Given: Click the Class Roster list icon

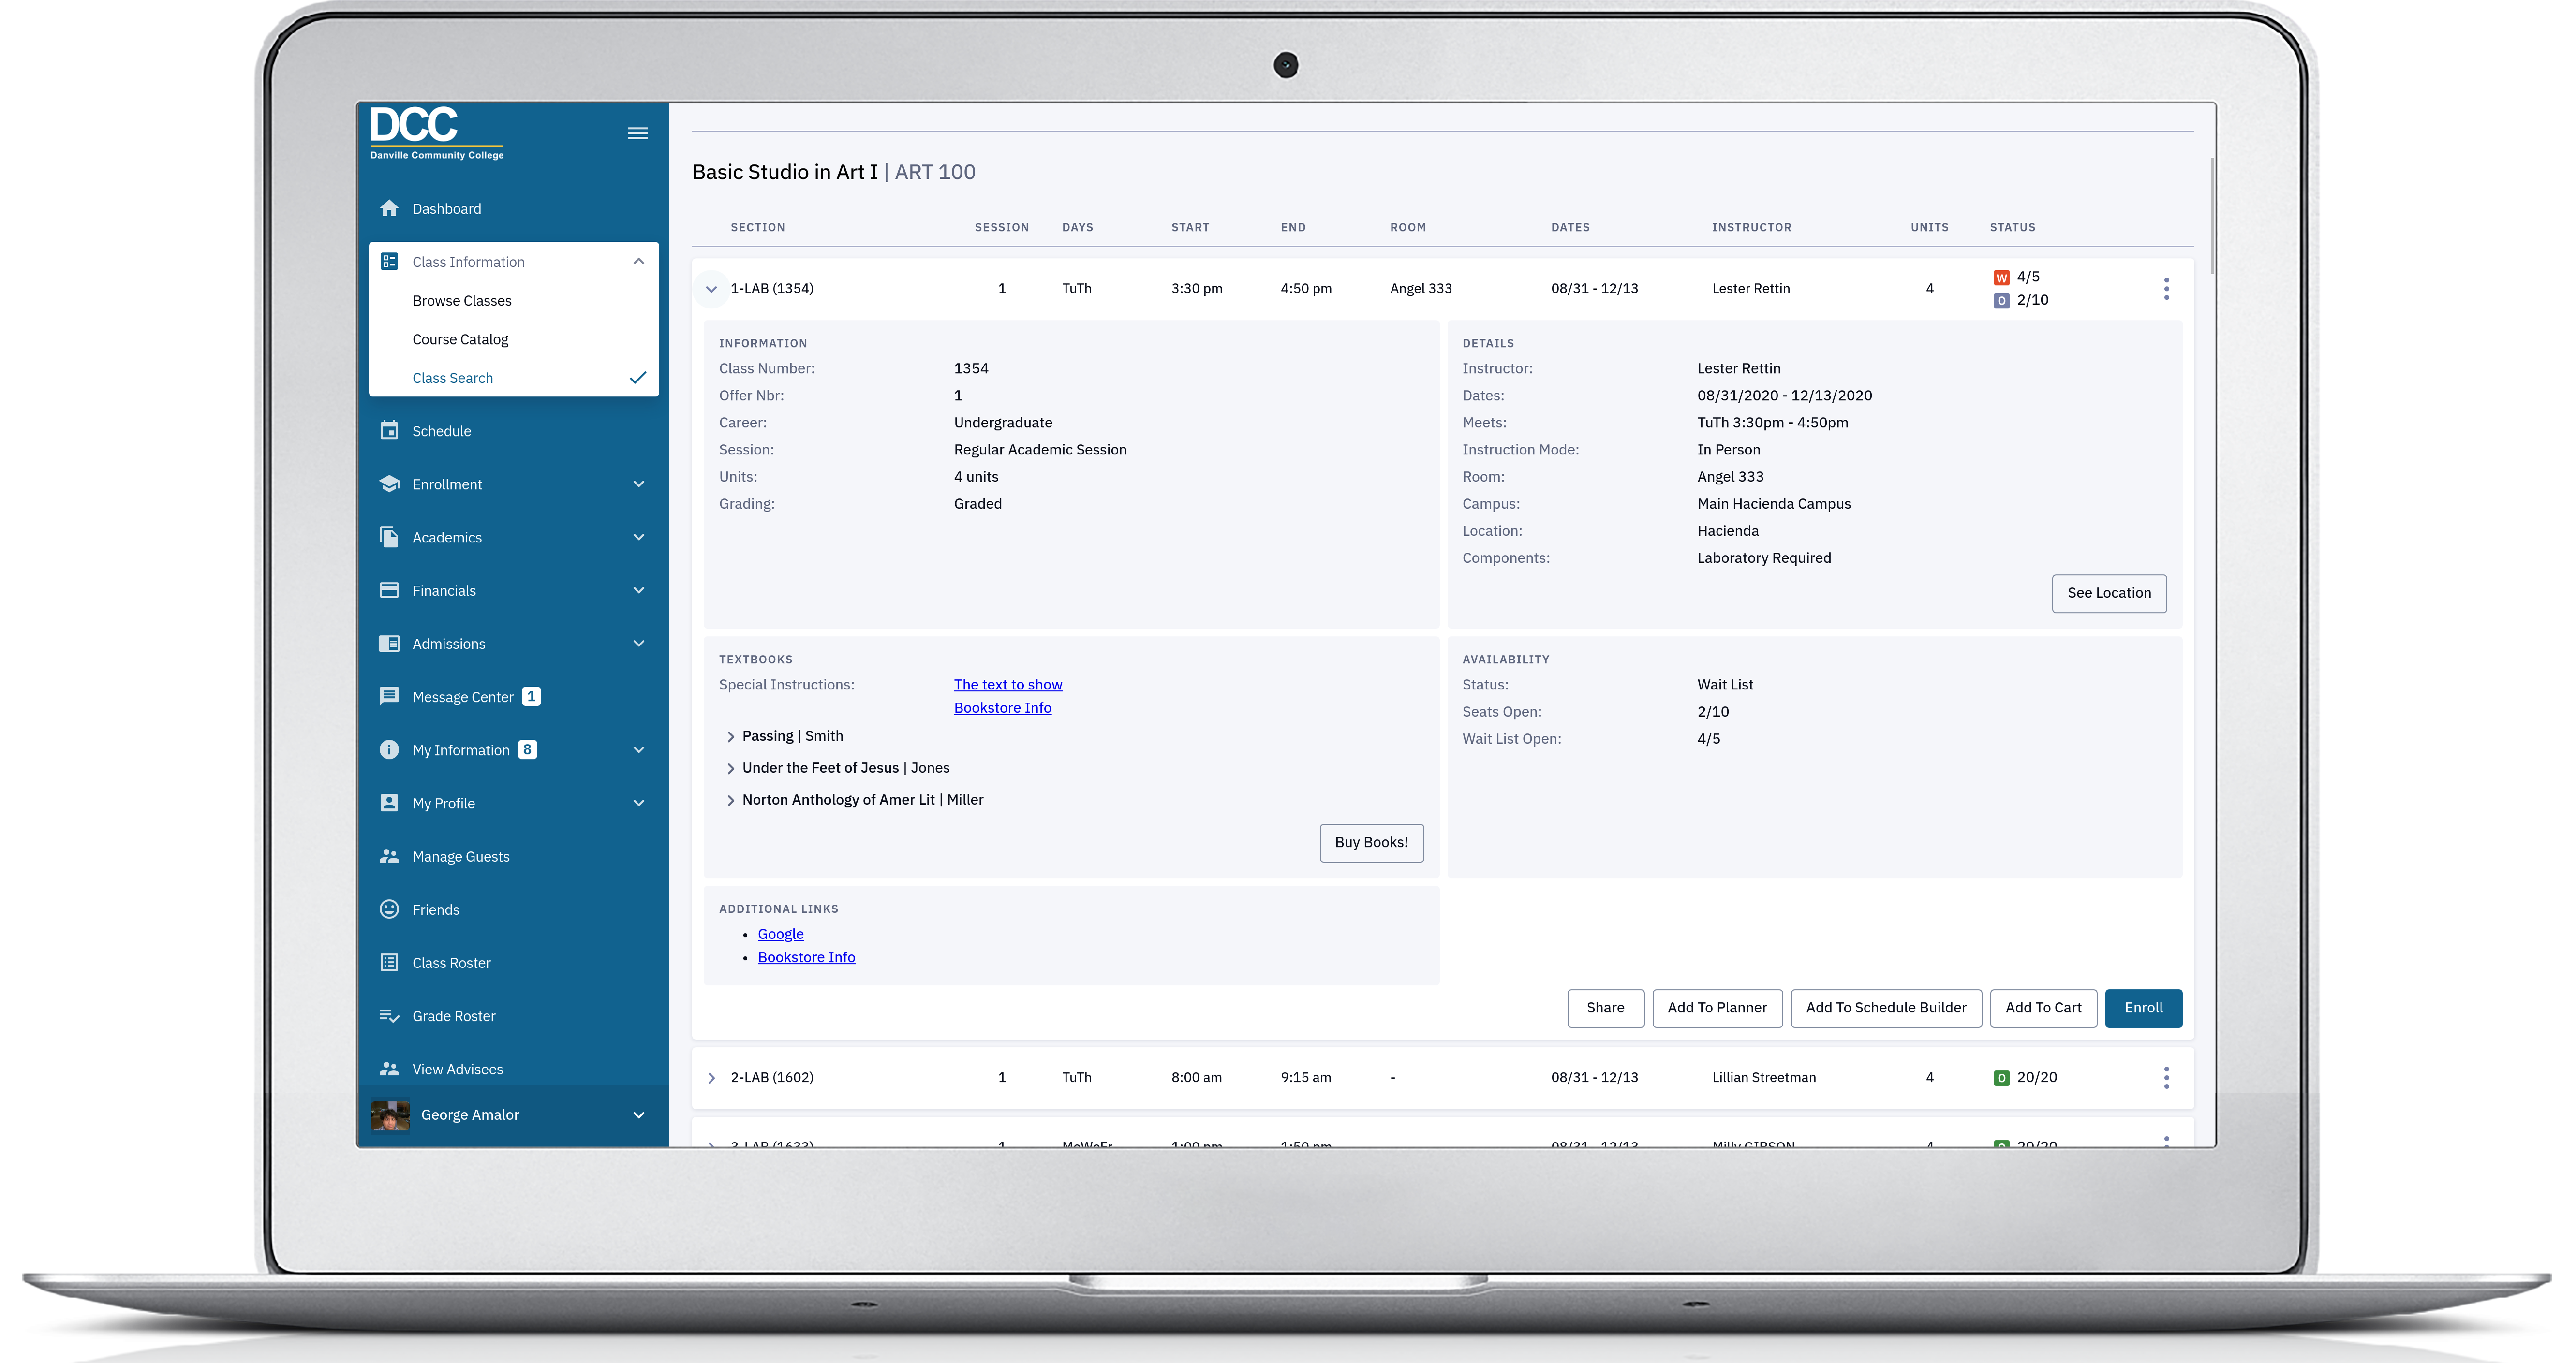Looking at the screenshot, I should pyautogui.click(x=389, y=962).
